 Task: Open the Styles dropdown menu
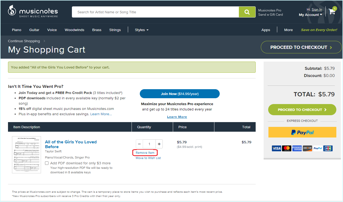(142, 30)
